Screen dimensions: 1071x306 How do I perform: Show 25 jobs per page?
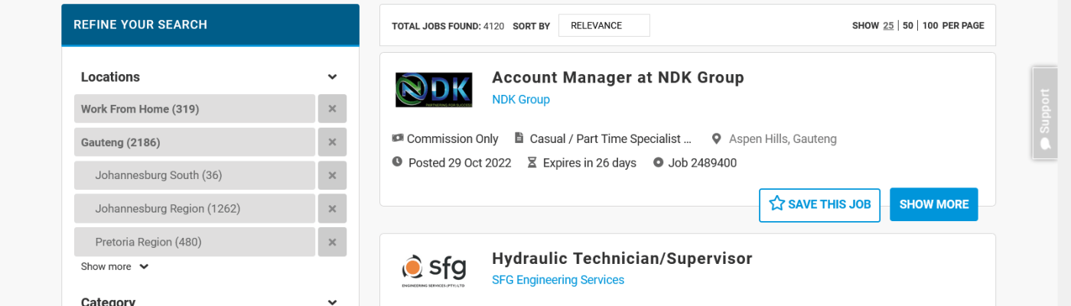point(888,25)
